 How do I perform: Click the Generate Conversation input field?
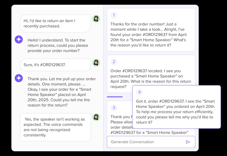(x=151, y=142)
